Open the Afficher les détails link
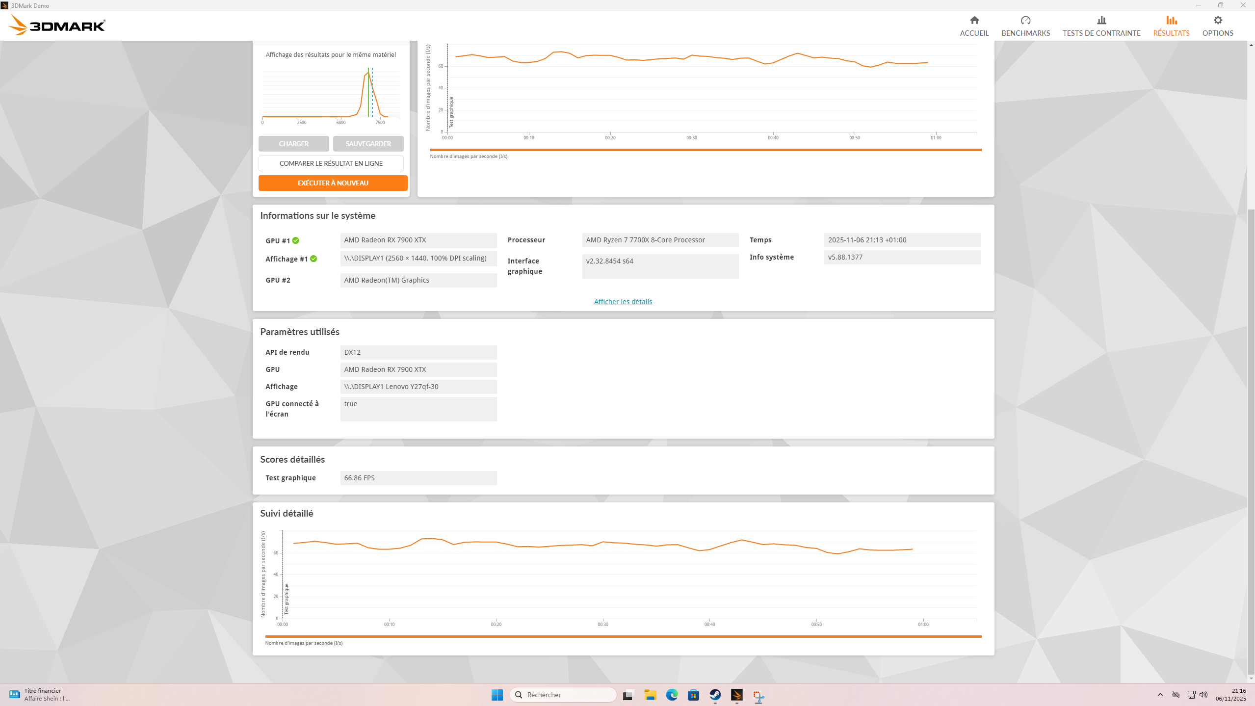The width and height of the screenshot is (1255, 706). click(x=623, y=302)
